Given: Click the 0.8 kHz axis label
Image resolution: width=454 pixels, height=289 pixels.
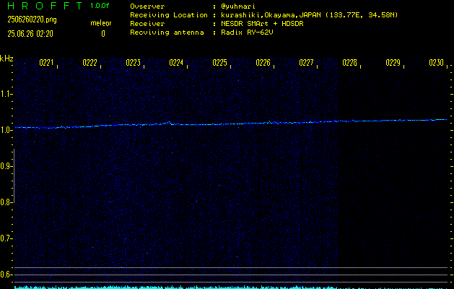Looking at the screenshot, I should pyautogui.click(x=5, y=202).
